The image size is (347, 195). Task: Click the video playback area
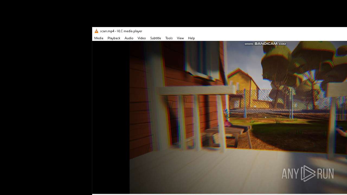pos(220,117)
